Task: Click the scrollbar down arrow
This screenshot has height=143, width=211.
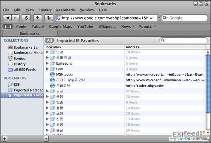Action: [208, 133]
